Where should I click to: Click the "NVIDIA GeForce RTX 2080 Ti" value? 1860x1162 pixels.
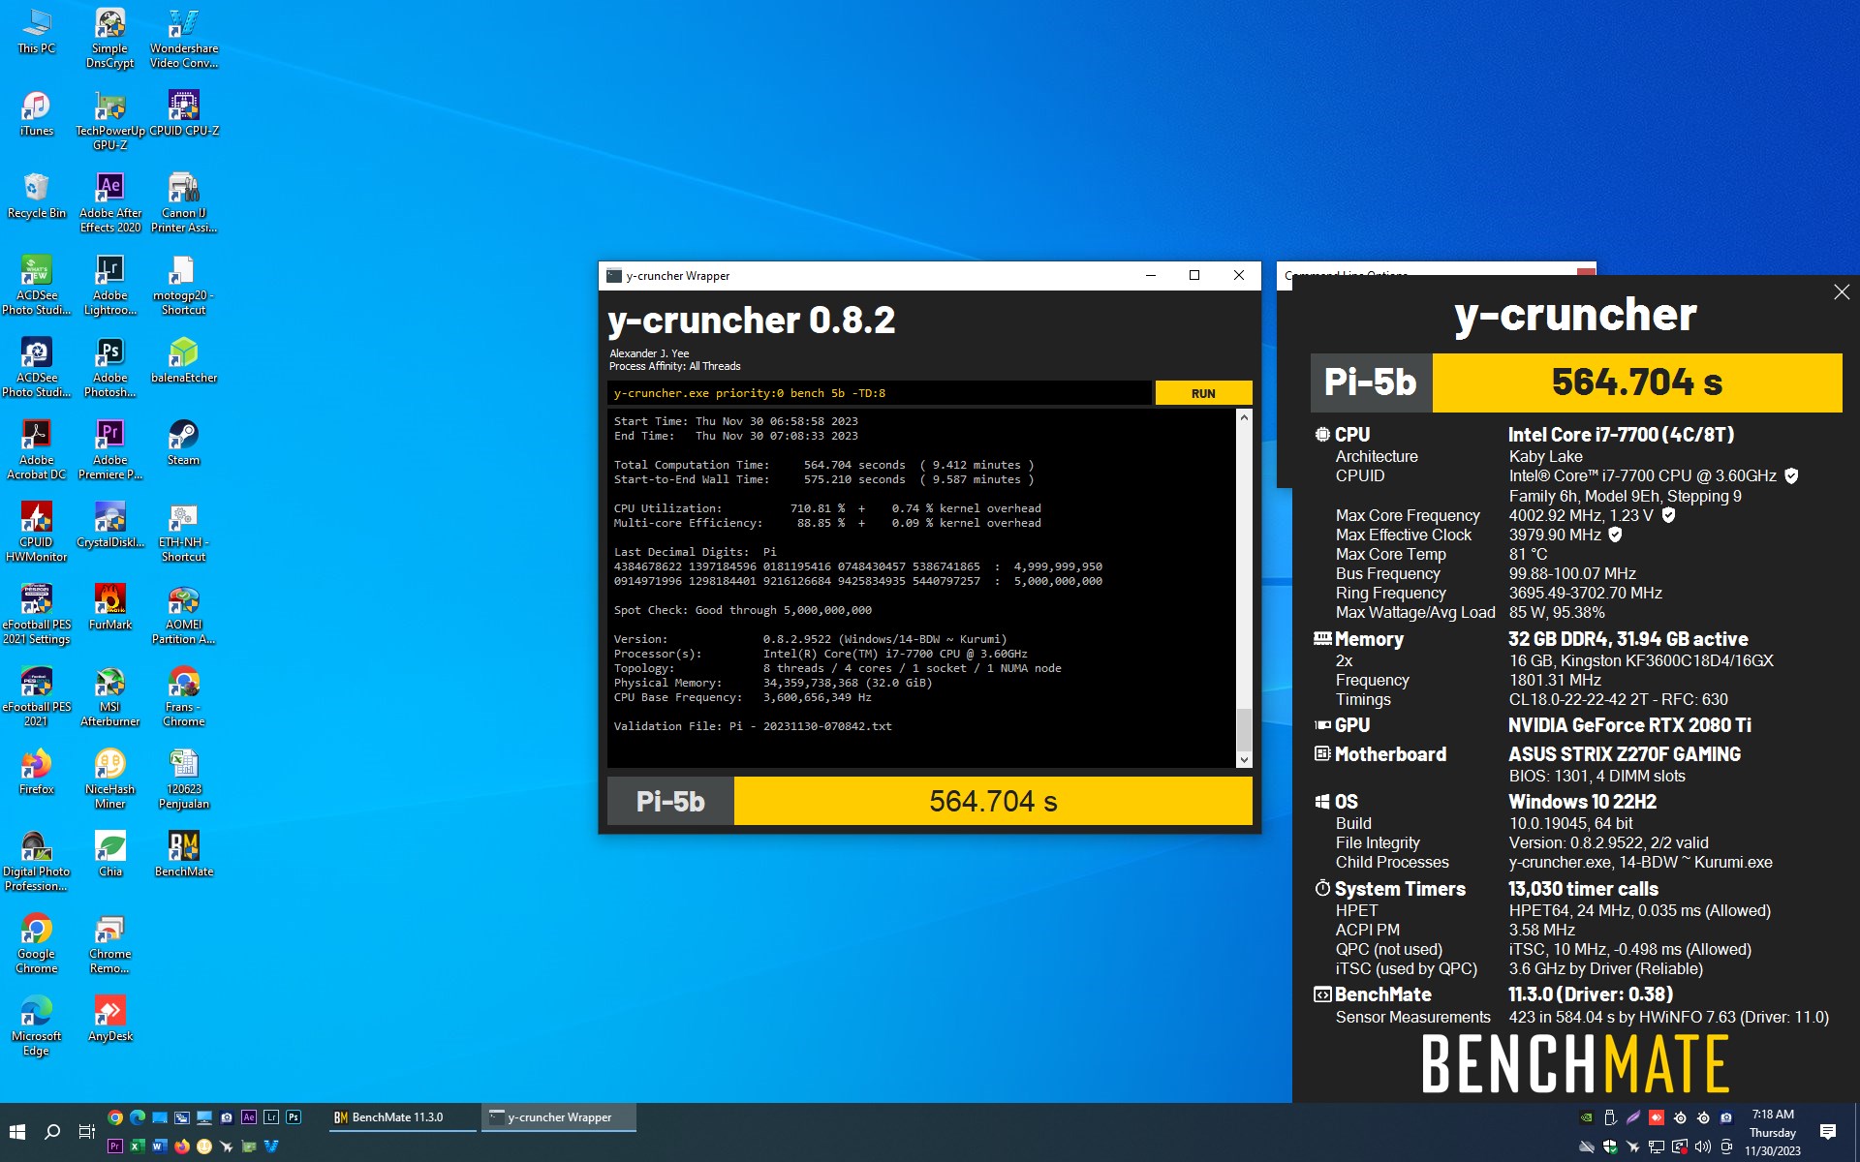tap(1629, 725)
